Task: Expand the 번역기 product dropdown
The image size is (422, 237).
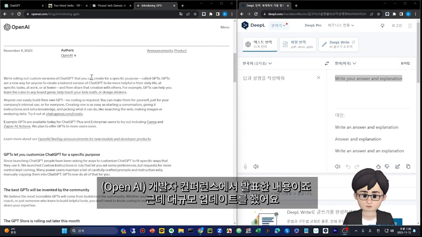Action: pos(279,25)
